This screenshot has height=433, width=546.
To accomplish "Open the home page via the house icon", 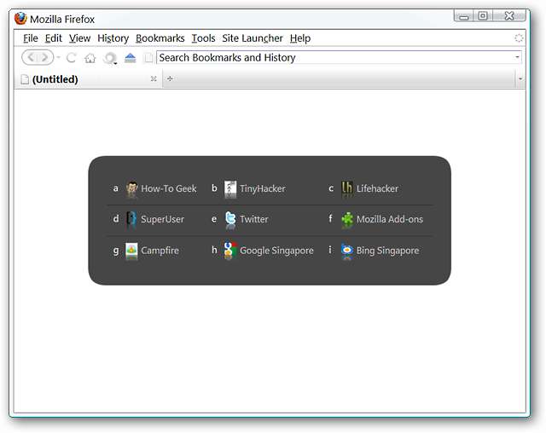I will pyautogui.click(x=90, y=58).
